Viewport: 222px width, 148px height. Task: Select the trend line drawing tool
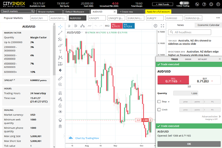pos(60,33)
